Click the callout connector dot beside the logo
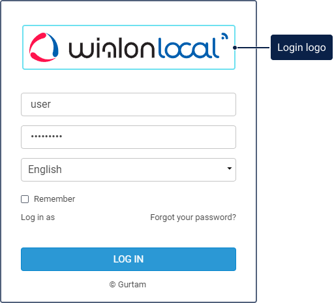Image resolution: width=334 pixels, height=303 pixels. pos(235,48)
